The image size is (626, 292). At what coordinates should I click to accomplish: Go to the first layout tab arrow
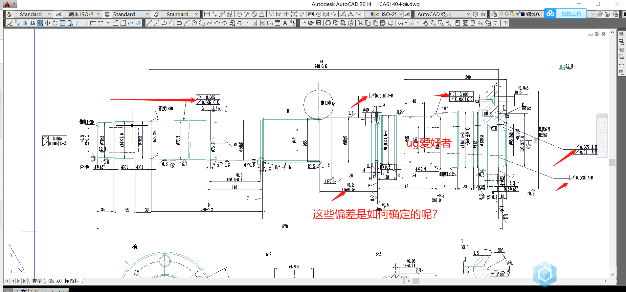coord(7,281)
